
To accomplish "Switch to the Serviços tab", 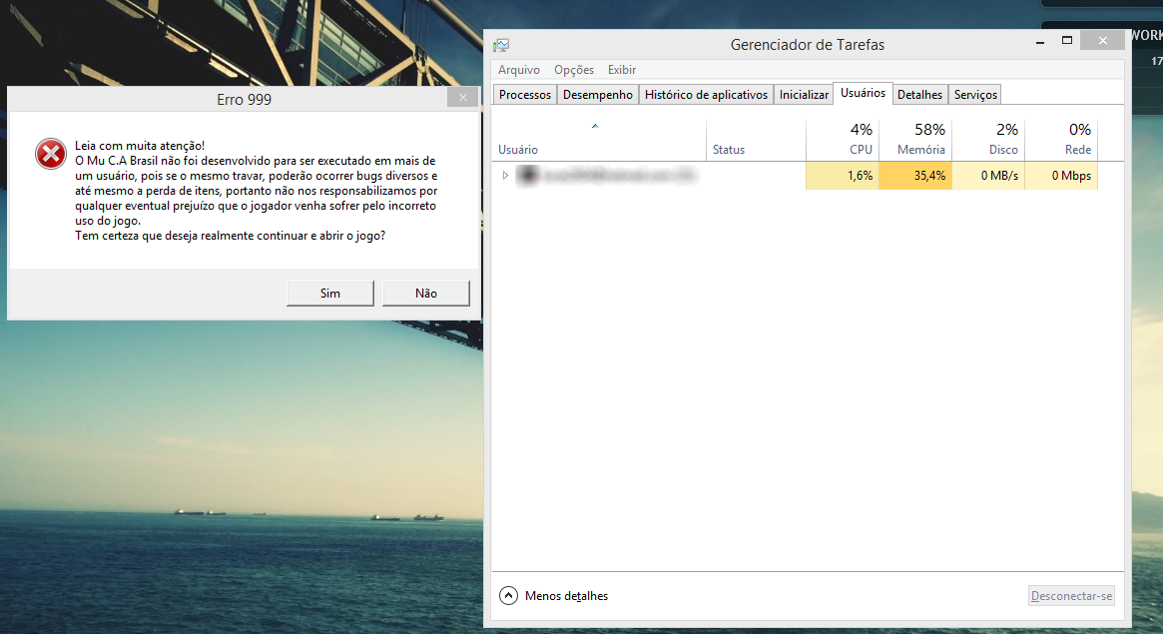I will tap(974, 95).
